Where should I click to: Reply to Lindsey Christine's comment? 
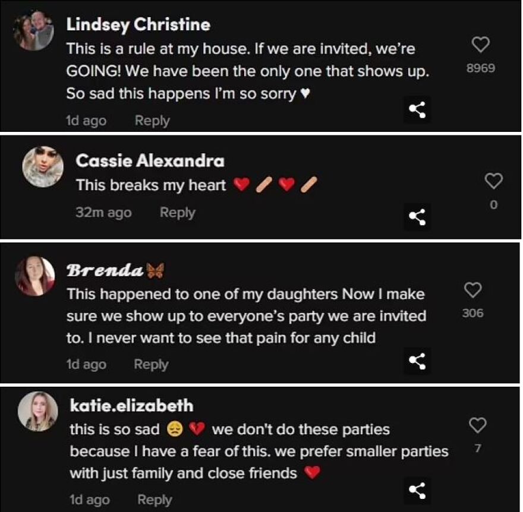pos(152,121)
